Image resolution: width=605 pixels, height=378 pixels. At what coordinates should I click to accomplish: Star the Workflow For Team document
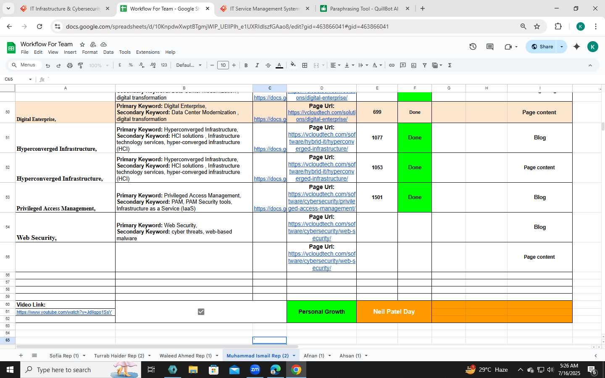click(x=82, y=45)
